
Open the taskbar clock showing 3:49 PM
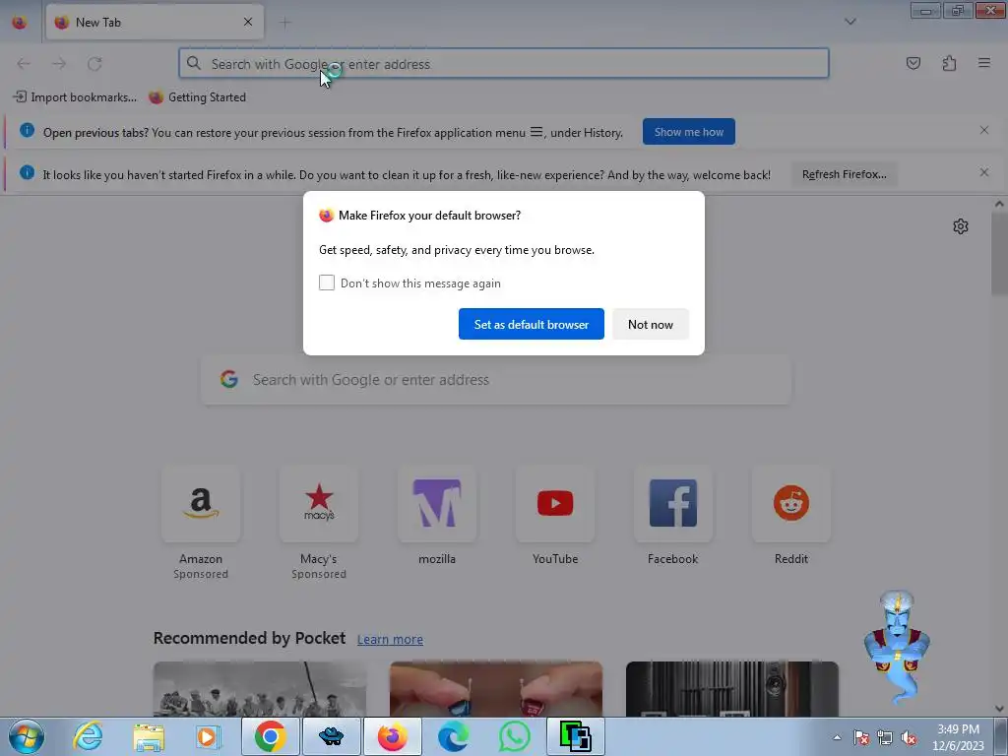click(x=958, y=737)
